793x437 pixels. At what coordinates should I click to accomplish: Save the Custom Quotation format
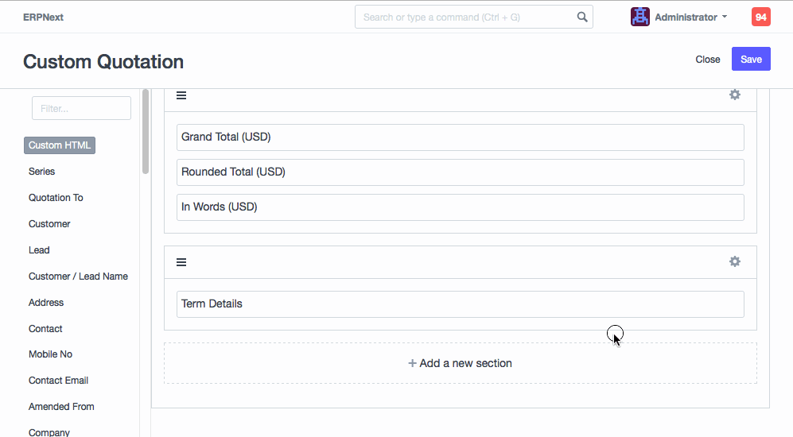pos(751,60)
